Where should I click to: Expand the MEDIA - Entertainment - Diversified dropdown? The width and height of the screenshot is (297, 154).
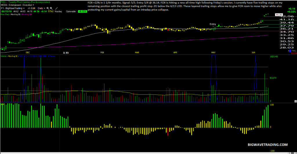[33, 5]
